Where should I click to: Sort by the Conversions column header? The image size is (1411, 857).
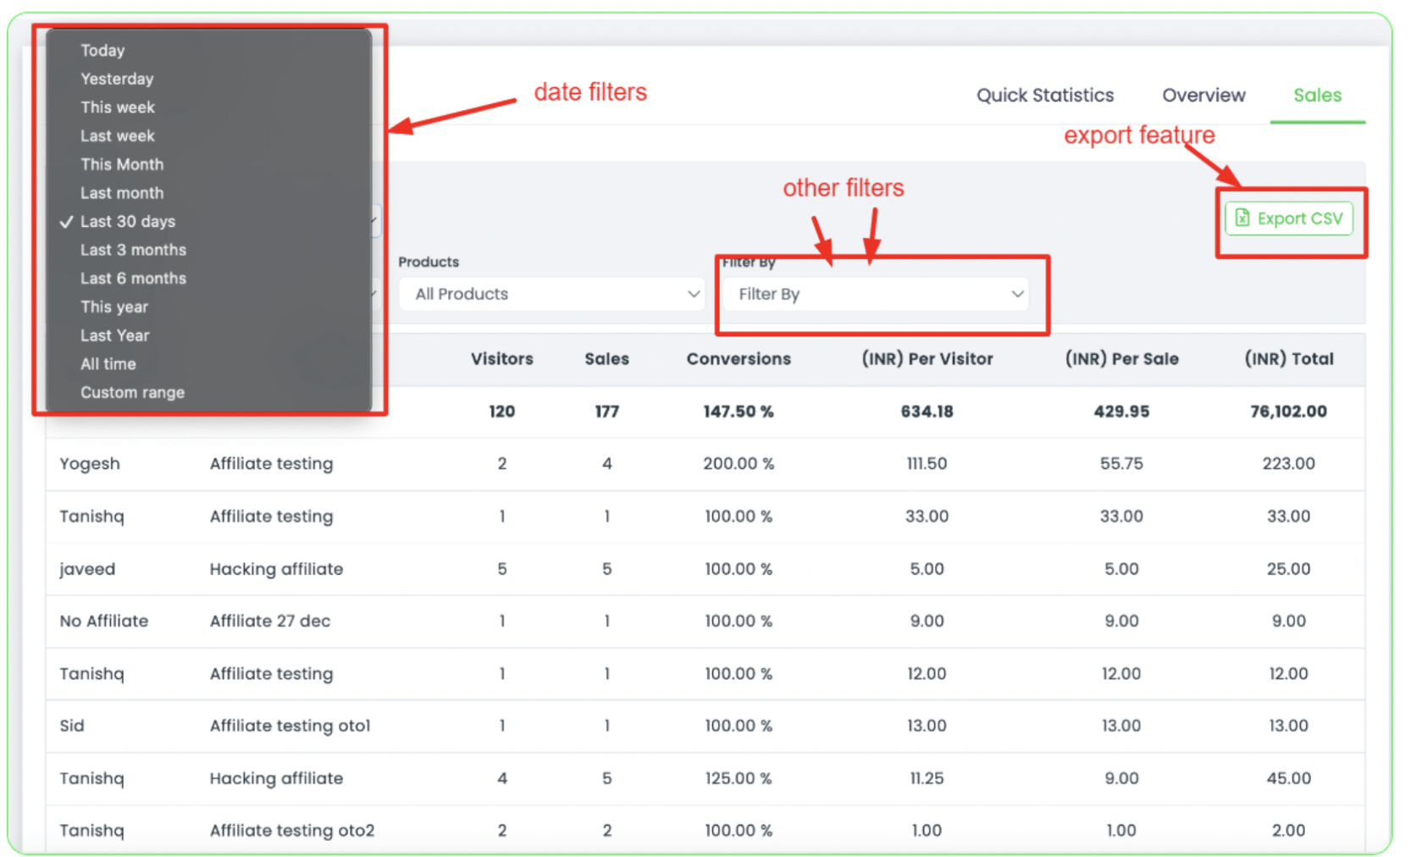pos(738,359)
